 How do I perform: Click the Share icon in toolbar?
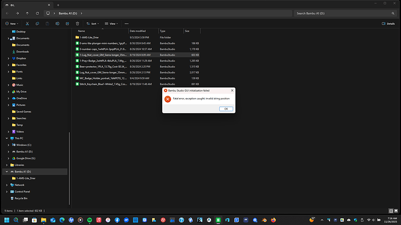click(x=67, y=23)
